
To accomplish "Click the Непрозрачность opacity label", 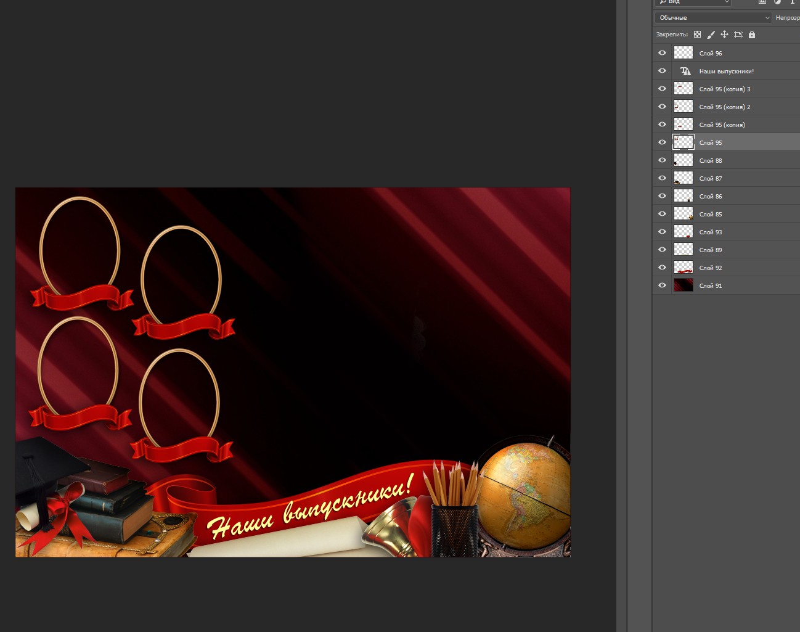I will point(787,18).
